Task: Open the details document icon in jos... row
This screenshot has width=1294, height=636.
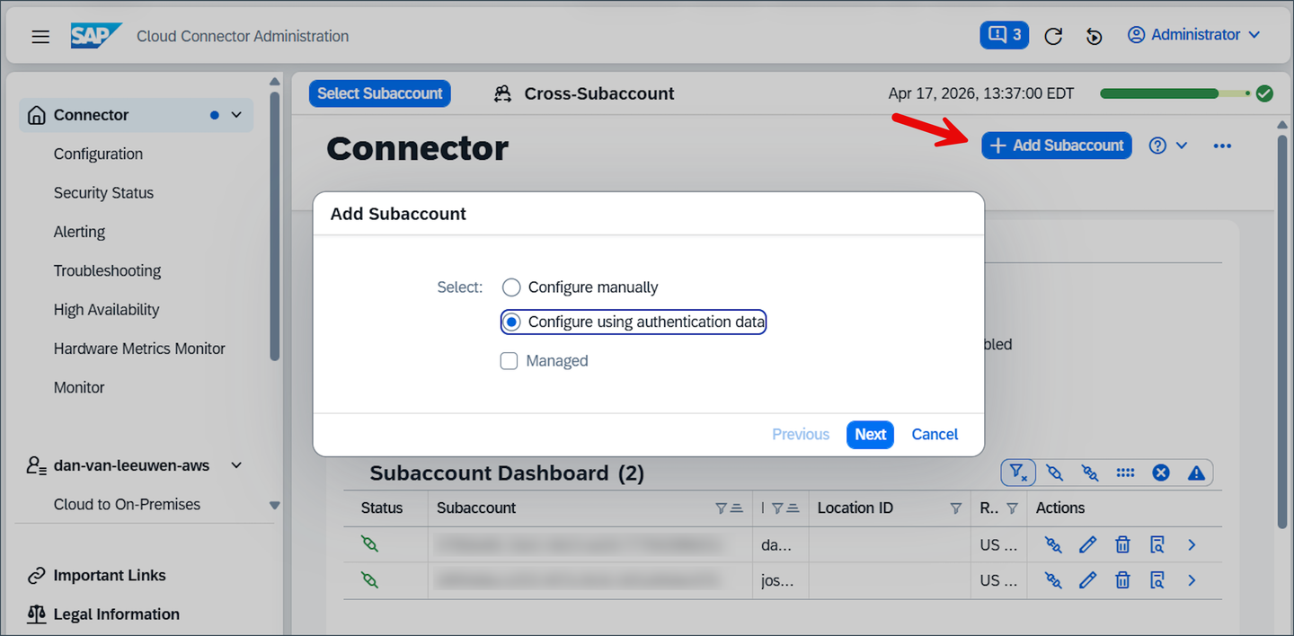Action: click(x=1157, y=580)
